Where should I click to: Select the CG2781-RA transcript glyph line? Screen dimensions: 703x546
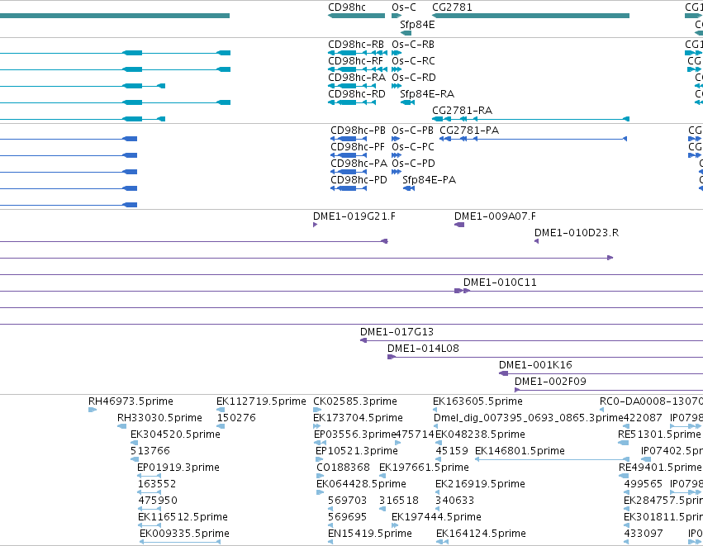pyautogui.click(x=531, y=119)
